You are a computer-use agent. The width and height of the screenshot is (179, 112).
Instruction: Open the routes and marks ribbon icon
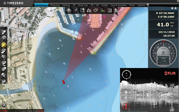pos(89,10)
